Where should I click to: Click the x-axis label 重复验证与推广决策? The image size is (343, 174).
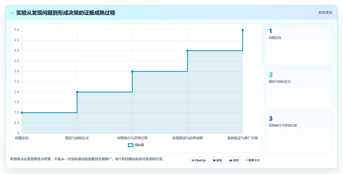click(243, 138)
